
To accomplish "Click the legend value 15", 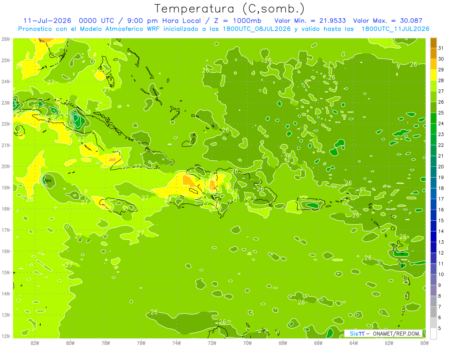I will pos(441,220).
